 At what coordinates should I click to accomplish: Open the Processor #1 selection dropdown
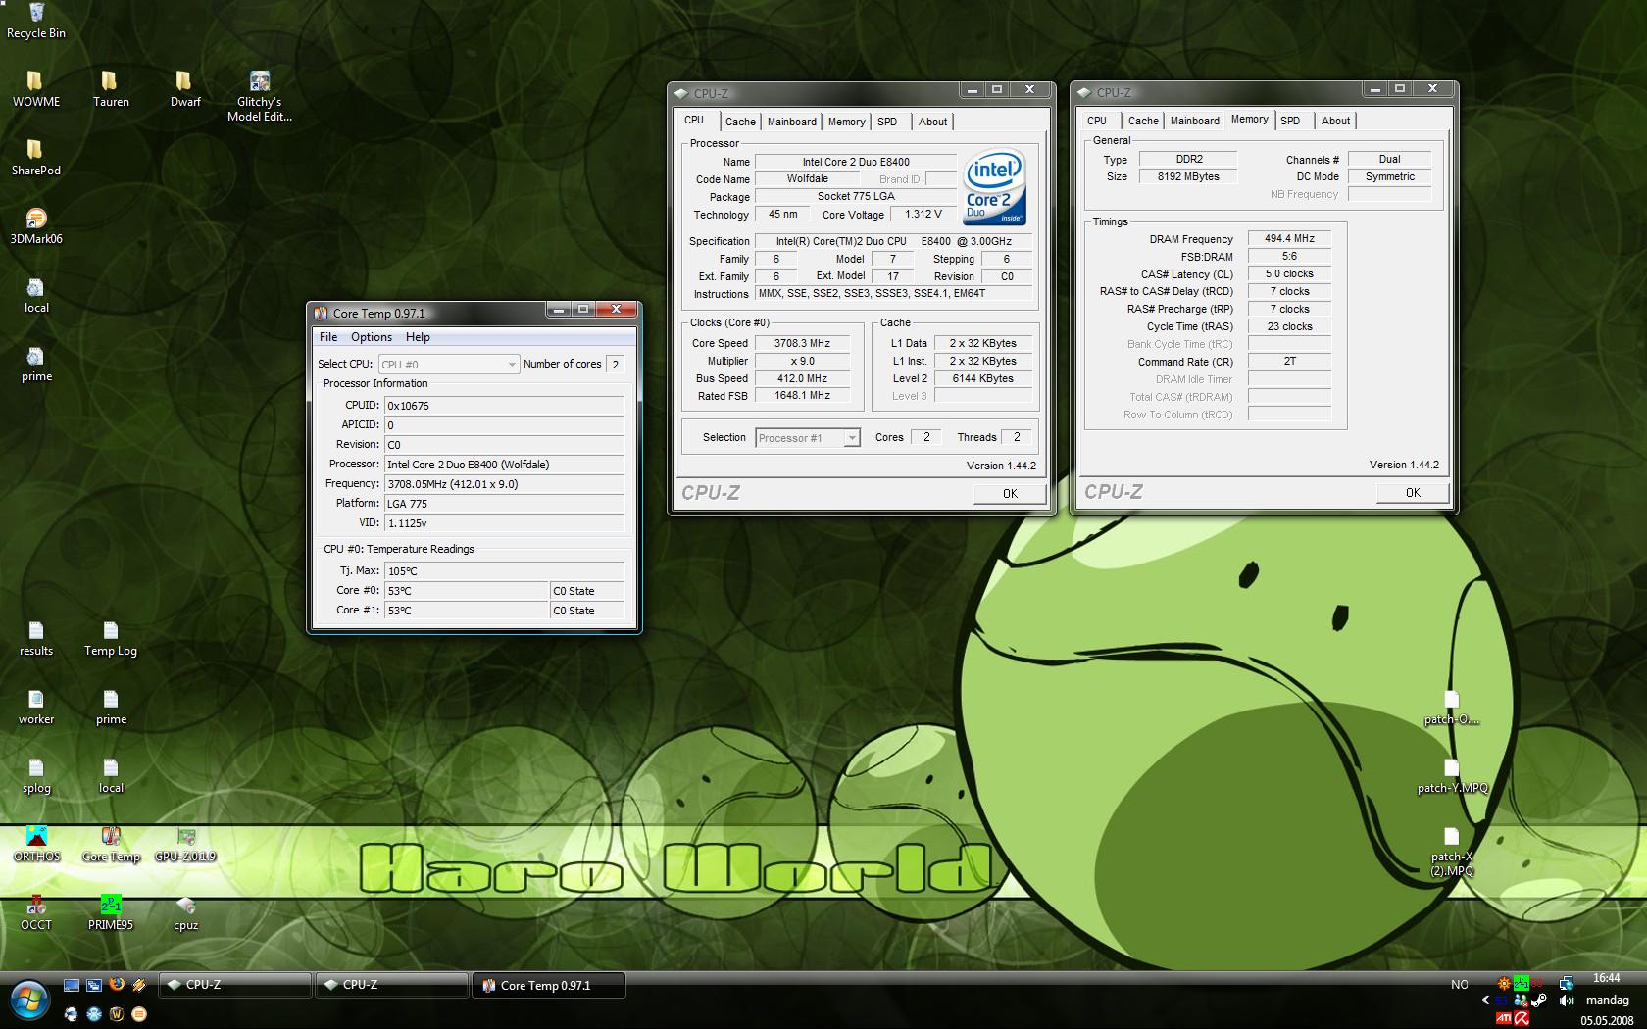pos(808,438)
